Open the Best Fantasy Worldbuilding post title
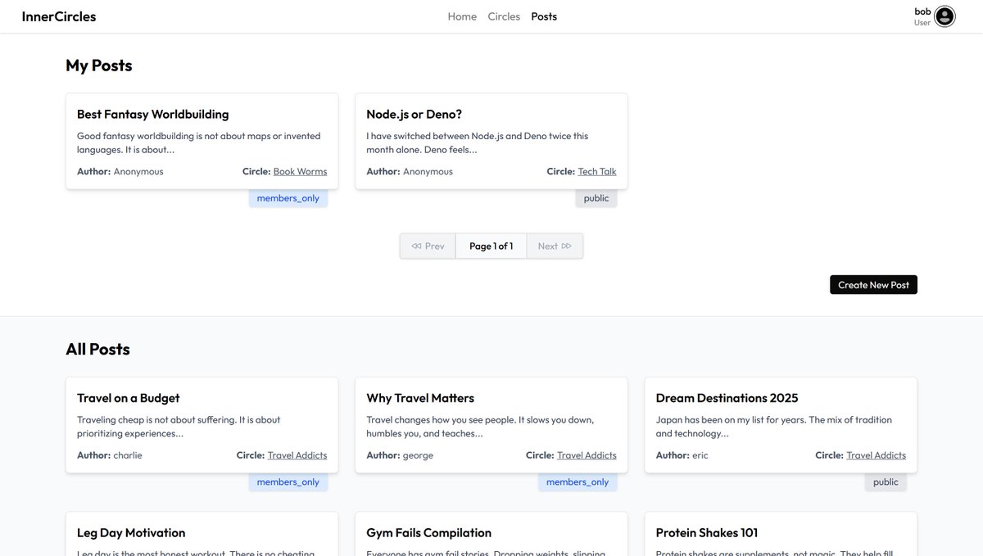 point(153,114)
